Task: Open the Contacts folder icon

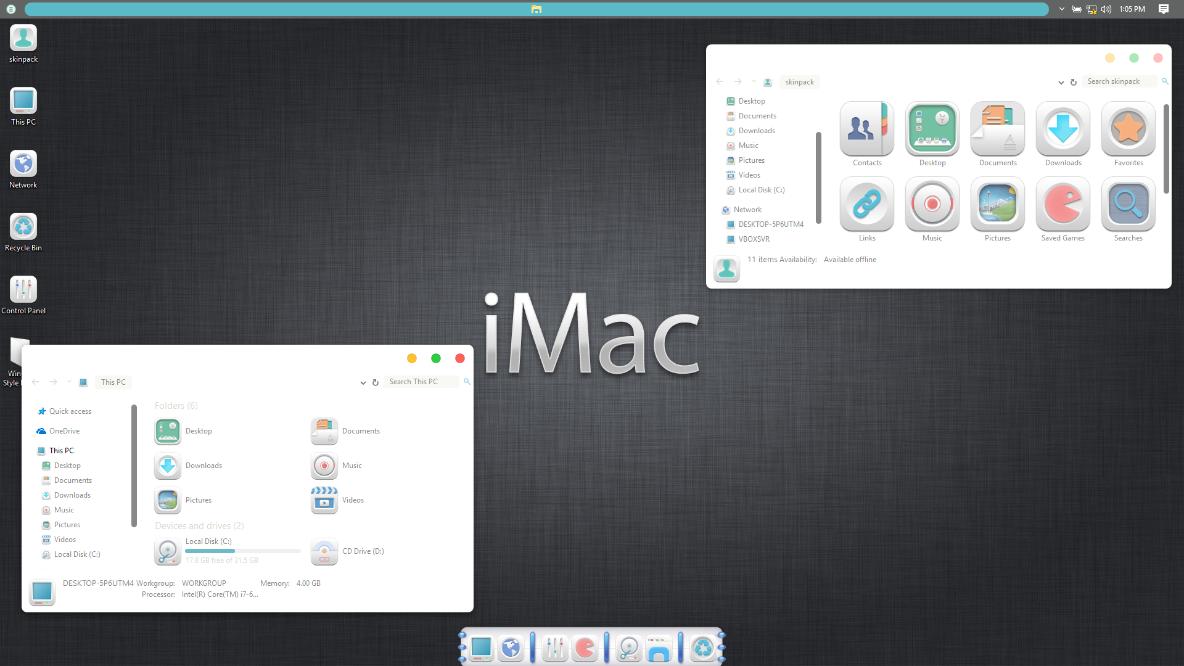Action: tap(866, 129)
